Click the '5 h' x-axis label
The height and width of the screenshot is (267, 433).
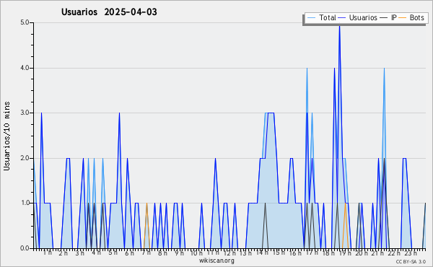113,253
